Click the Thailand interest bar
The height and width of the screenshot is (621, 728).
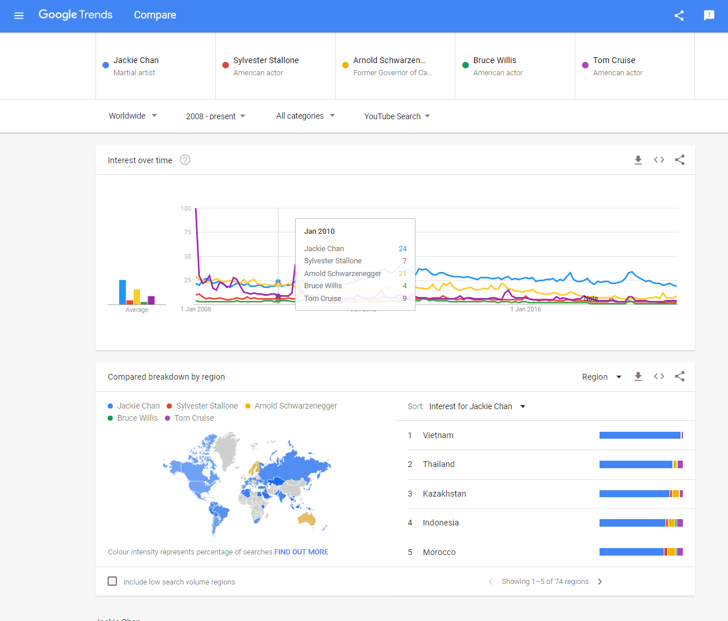tap(641, 464)
